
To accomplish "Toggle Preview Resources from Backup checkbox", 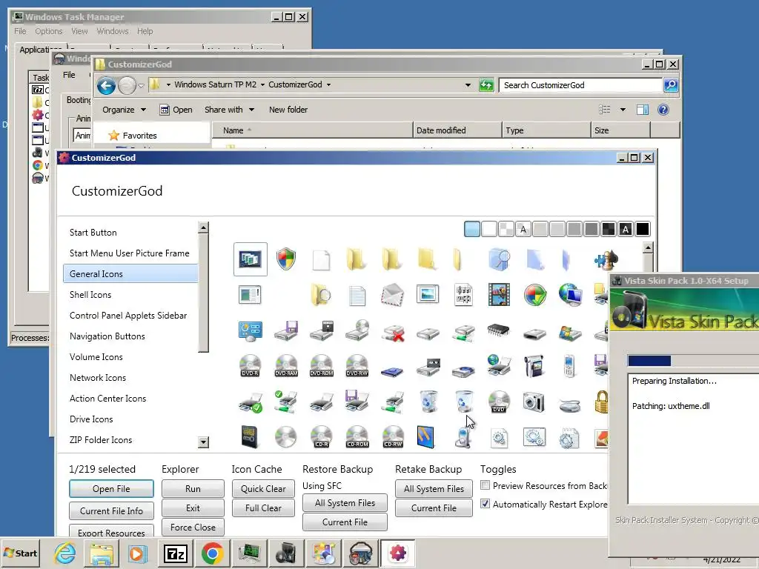I will pos(485,485).
